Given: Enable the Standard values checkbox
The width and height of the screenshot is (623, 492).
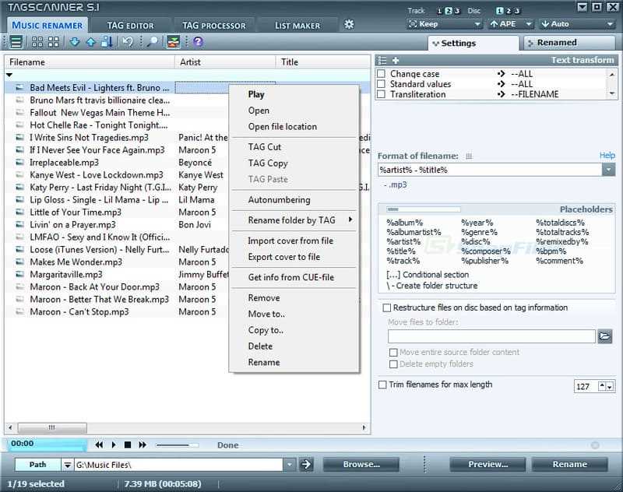Looking at the screenshot, I should click(x=381, y=84).
